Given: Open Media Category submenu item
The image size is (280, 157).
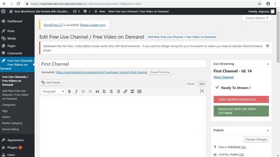Looking at the screenshot, I should click(12, 123).
